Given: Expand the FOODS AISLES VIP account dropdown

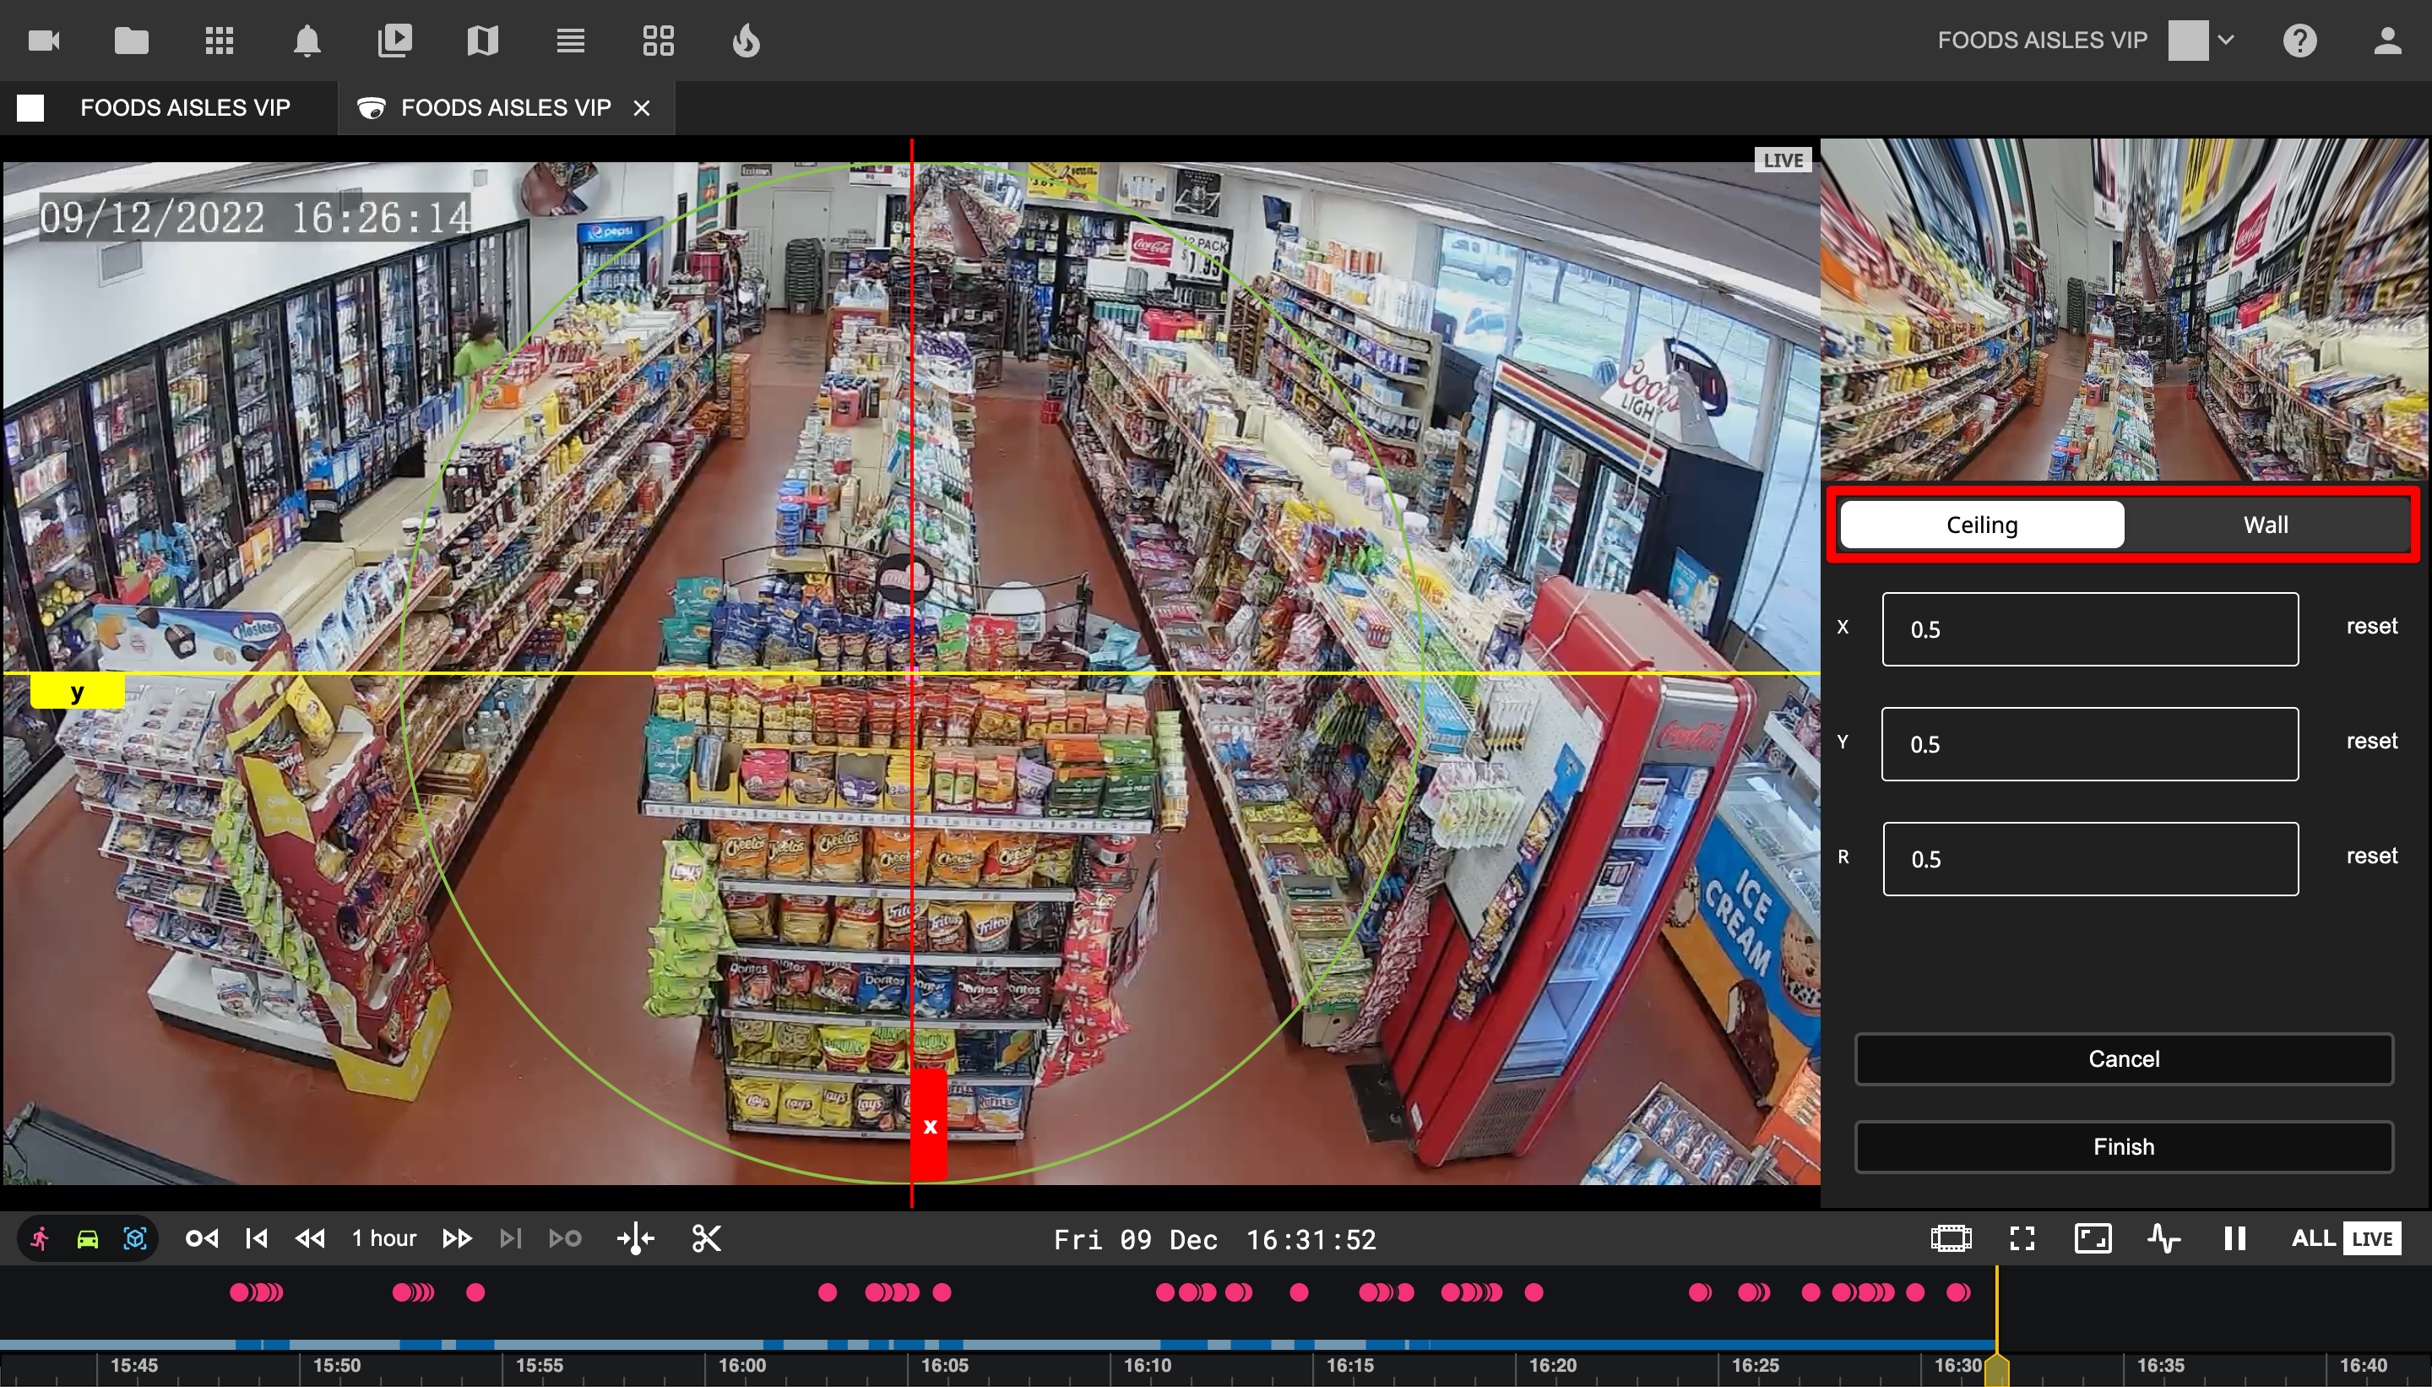Looking at the screenshot, I should coord(2225,41).
